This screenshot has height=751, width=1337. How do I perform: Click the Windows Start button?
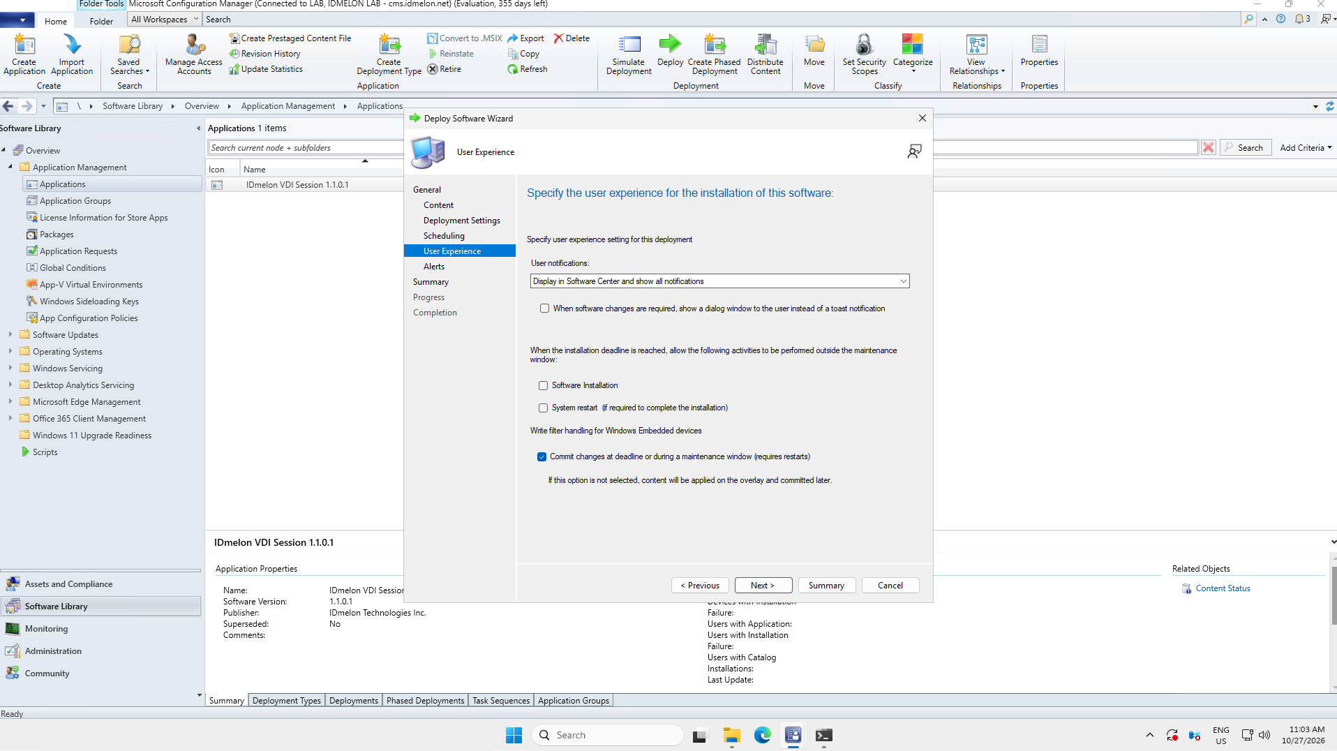point(514,735)
